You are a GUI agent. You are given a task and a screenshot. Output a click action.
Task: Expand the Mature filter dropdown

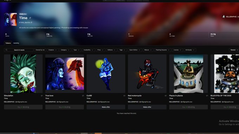148,50
